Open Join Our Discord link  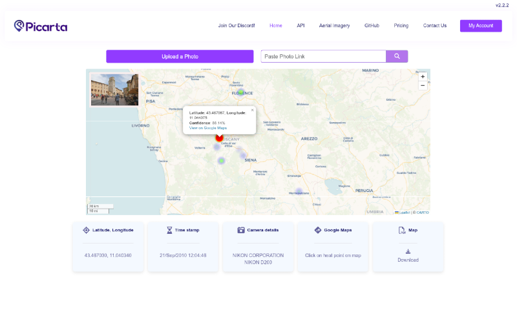point(237,25)
